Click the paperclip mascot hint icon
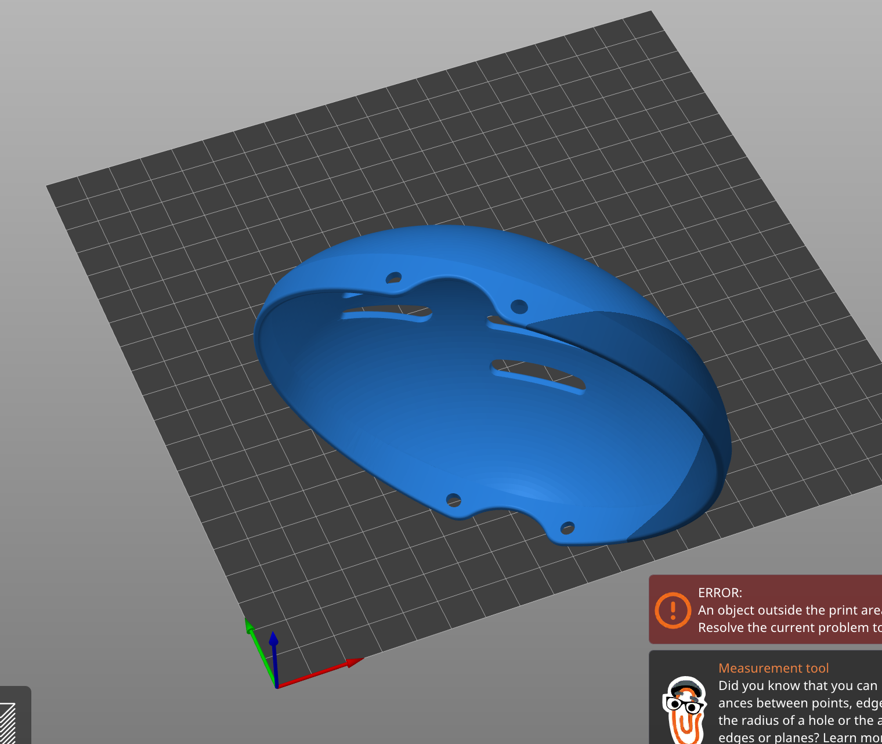 coord(685,710)
